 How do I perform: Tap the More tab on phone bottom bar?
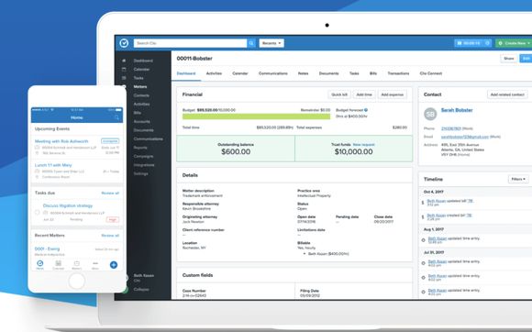95,264
